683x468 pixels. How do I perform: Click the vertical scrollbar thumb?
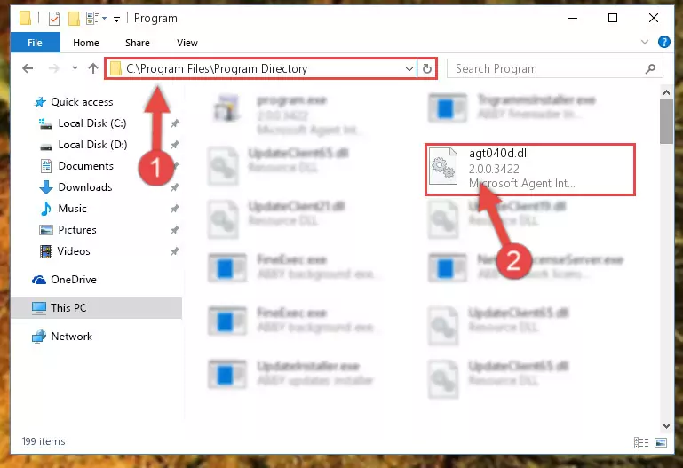(x=666, y=122)
